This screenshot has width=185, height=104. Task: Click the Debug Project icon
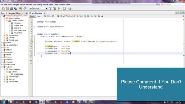coord(64,8)
